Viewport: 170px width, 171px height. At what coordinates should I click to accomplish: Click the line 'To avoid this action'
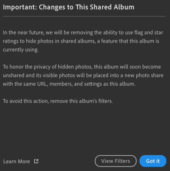58,101
